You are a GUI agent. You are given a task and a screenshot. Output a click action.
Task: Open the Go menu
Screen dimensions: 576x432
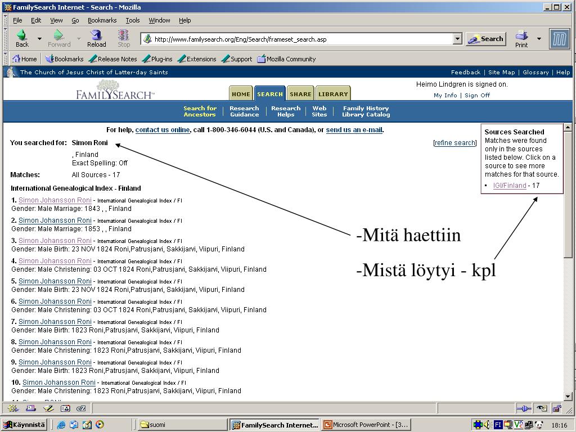[75, 20]
